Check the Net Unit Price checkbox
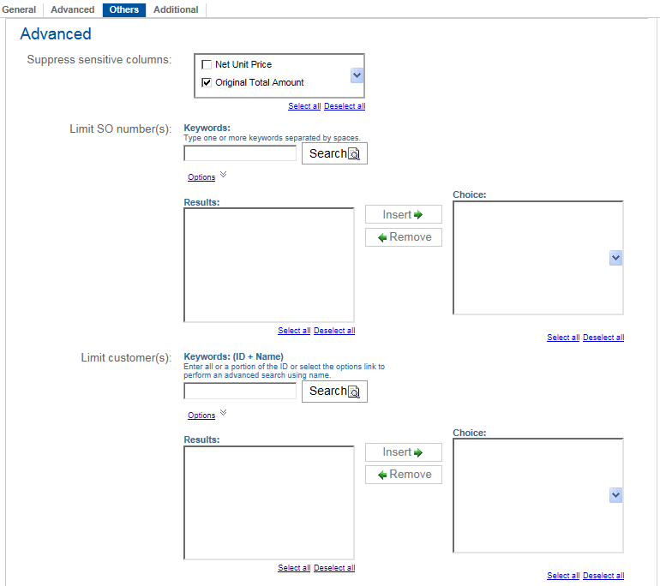Image resolution: width=660 pixels, height=586 pixels. pyautogui.click(x=207, y=65)
